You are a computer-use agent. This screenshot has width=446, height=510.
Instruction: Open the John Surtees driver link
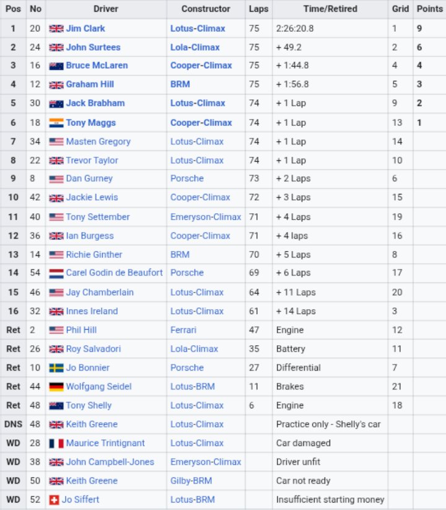94,48
